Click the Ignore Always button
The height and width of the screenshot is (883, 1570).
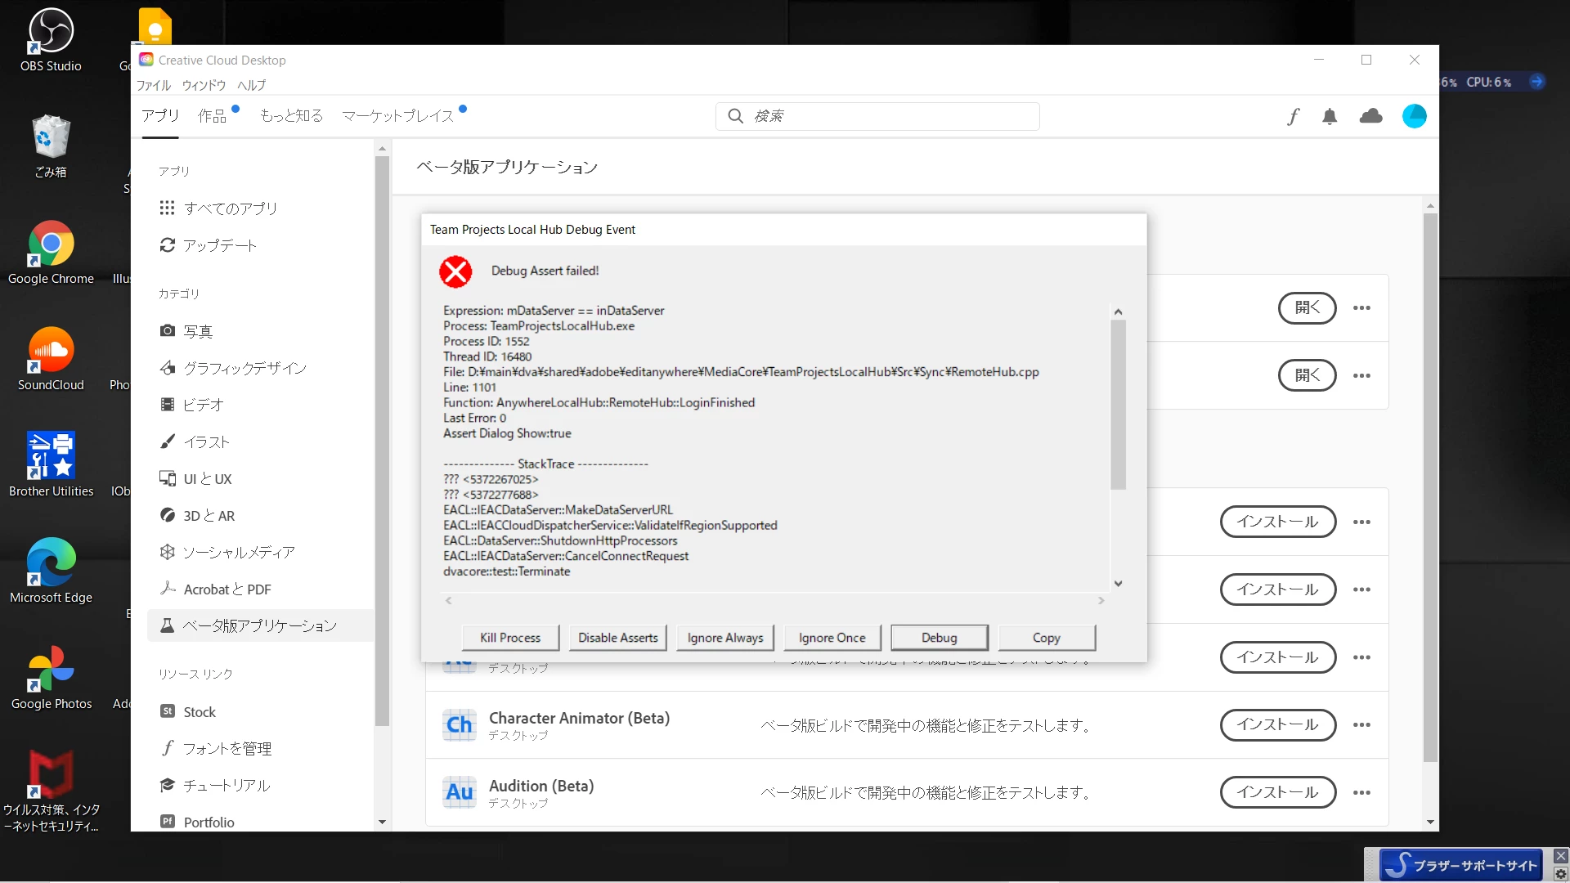(x=725, y=638)
